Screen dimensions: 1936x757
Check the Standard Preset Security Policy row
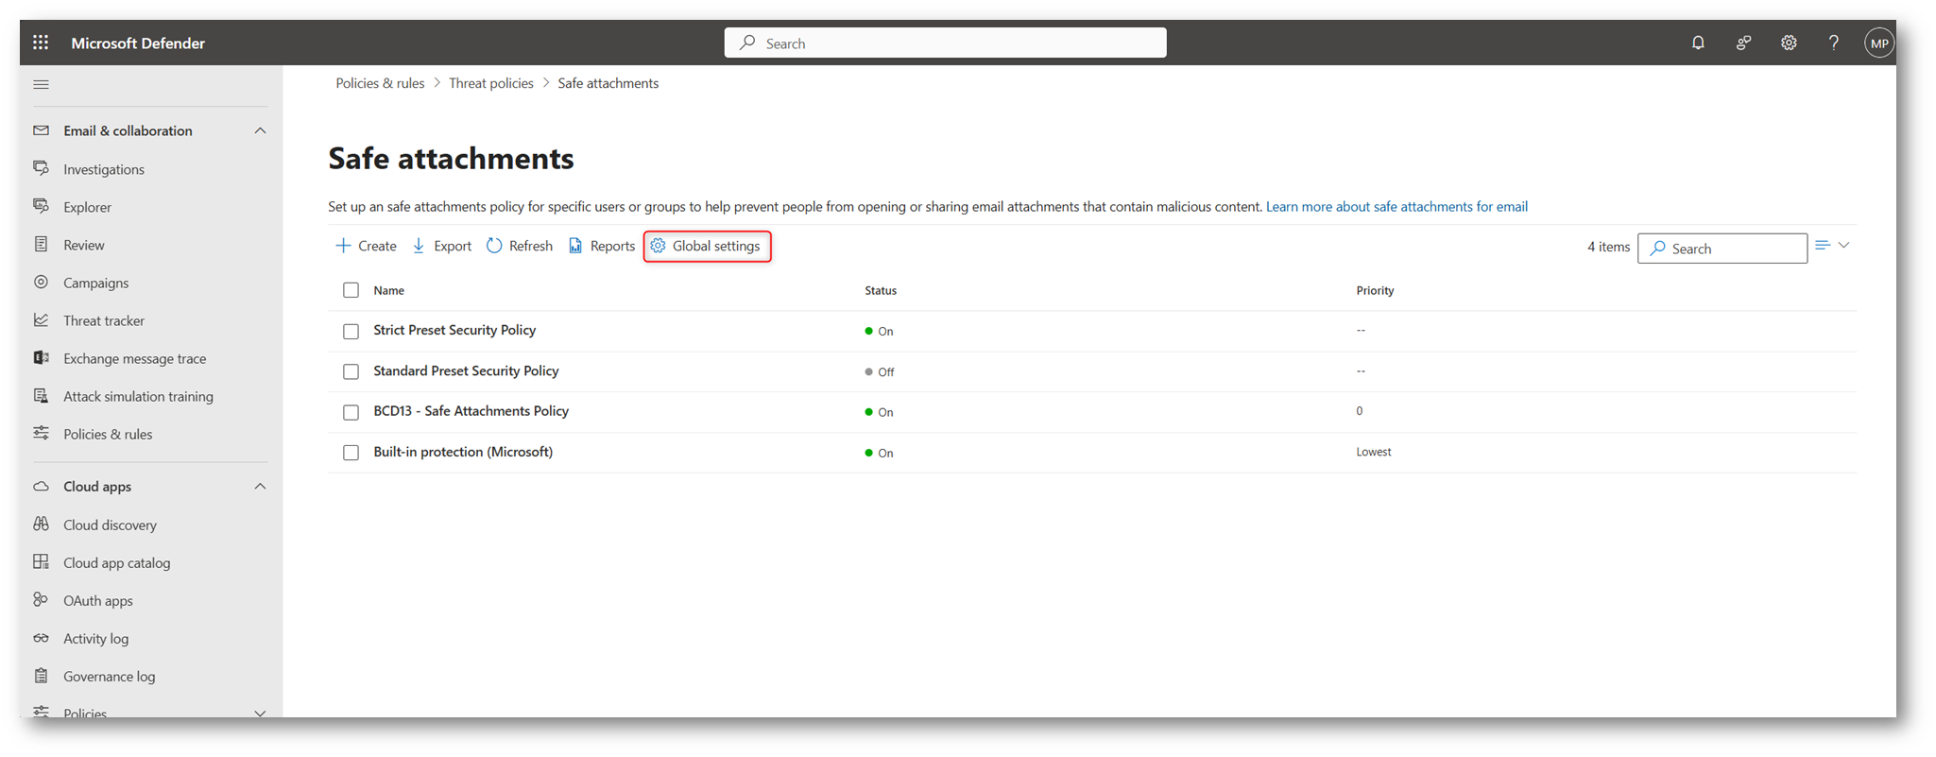[x=351, y=371]
